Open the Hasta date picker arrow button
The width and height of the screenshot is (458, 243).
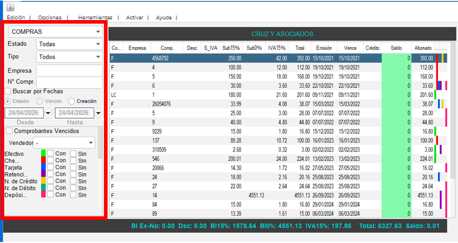(99, 113)
